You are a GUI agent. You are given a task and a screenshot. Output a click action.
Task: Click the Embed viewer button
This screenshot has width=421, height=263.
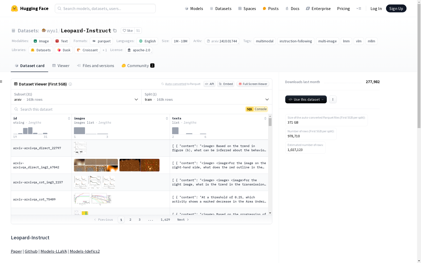click(226, 84)
